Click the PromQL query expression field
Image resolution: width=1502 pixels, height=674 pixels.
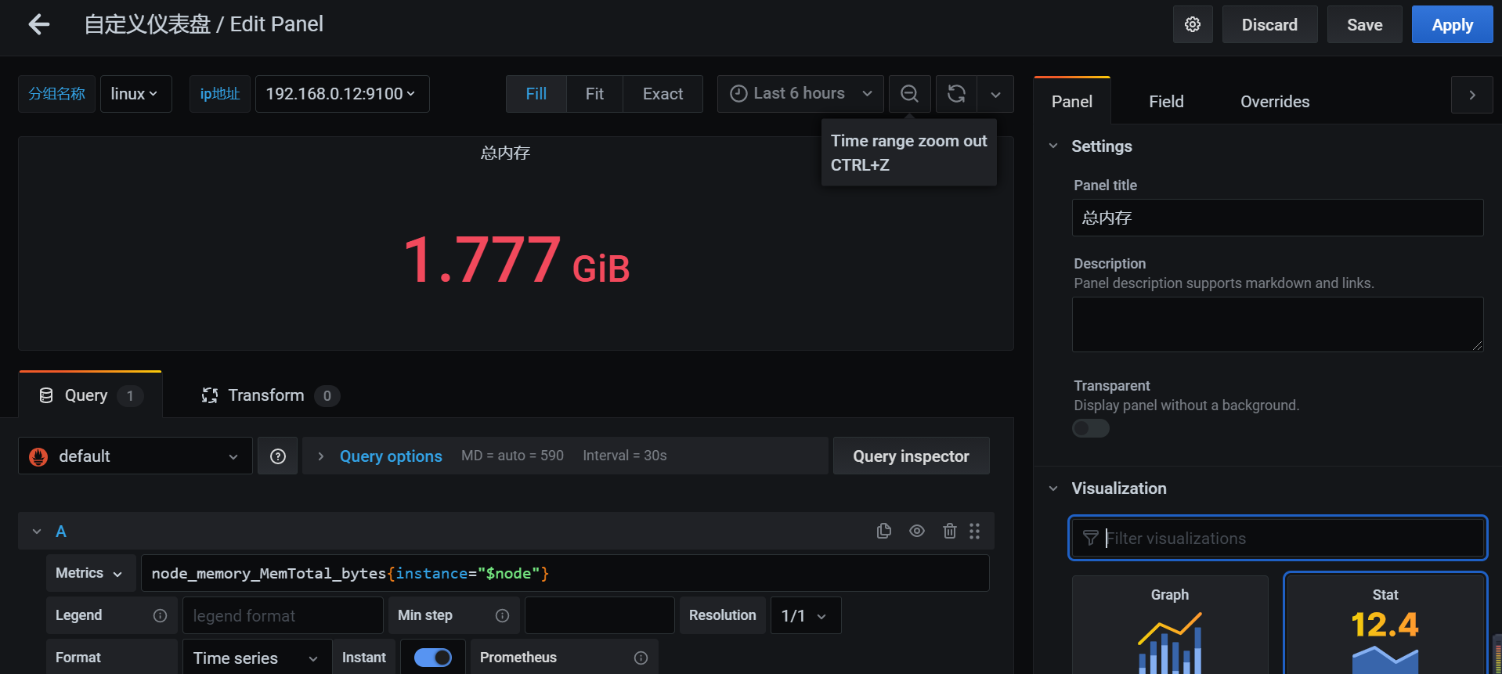pyautogui.click(x=565, y=573)
